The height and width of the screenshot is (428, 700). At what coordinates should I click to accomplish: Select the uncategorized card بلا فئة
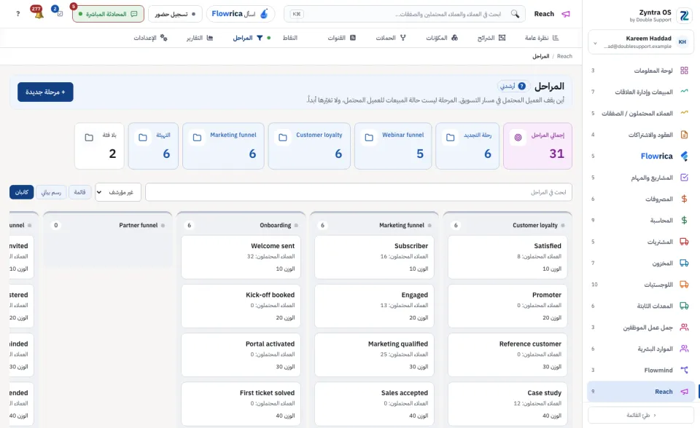(100, 146)
